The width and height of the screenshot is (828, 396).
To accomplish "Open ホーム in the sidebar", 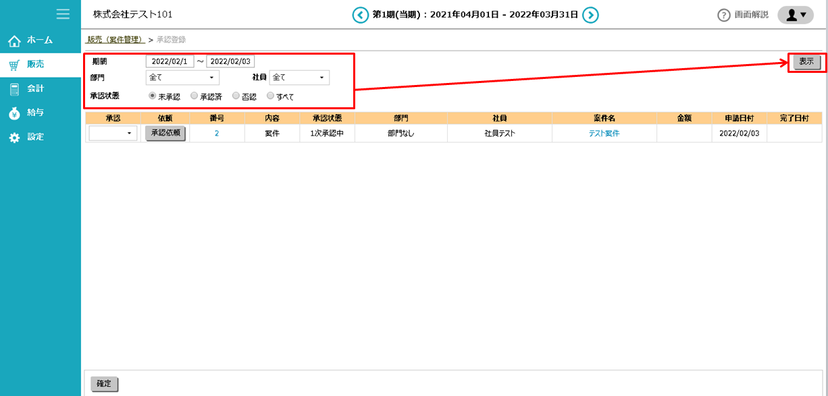I will coord(40,40).
